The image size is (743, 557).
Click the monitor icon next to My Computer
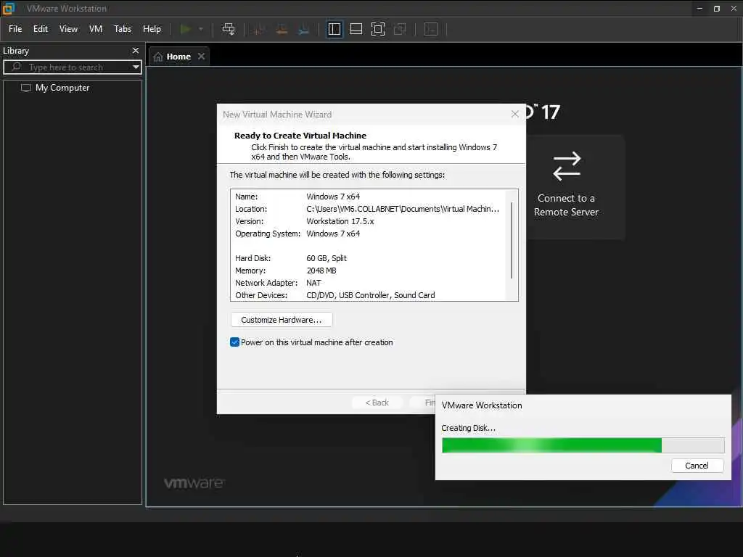tap(26, 88)
